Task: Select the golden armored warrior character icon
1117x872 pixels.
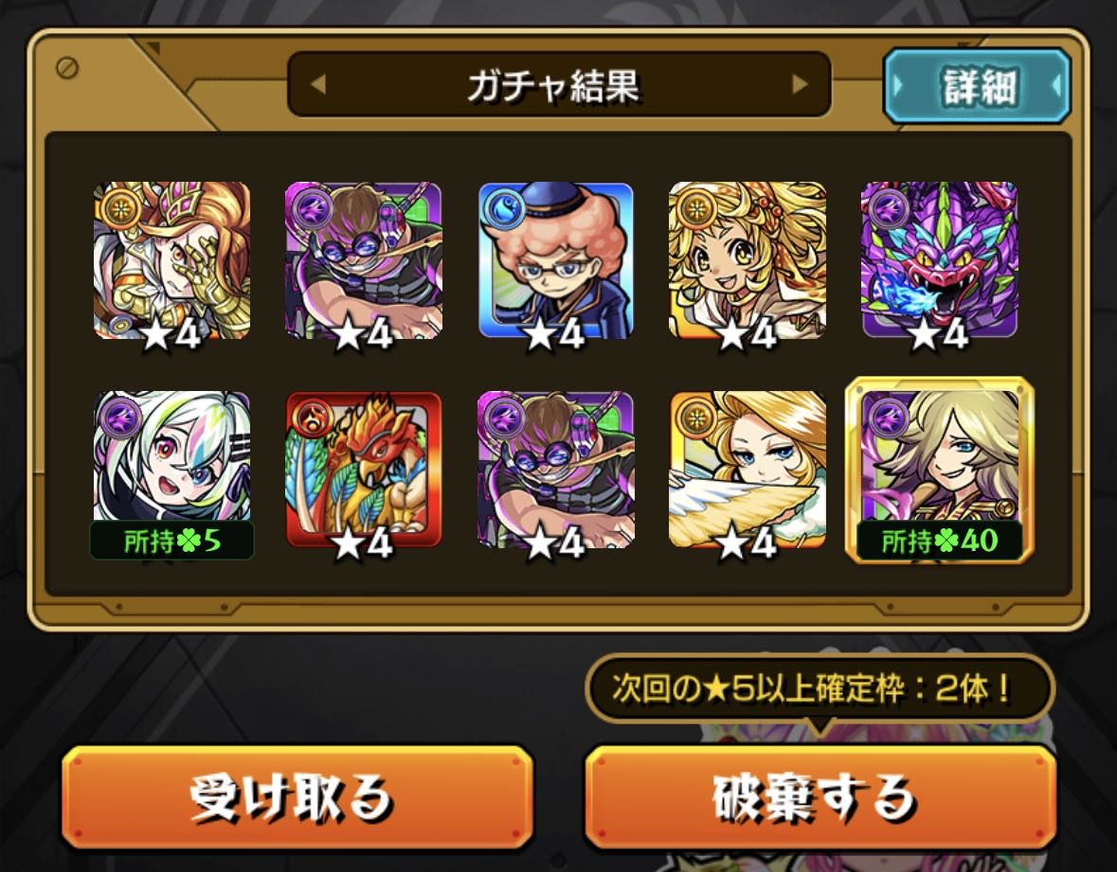Action: tap(171, 260)
